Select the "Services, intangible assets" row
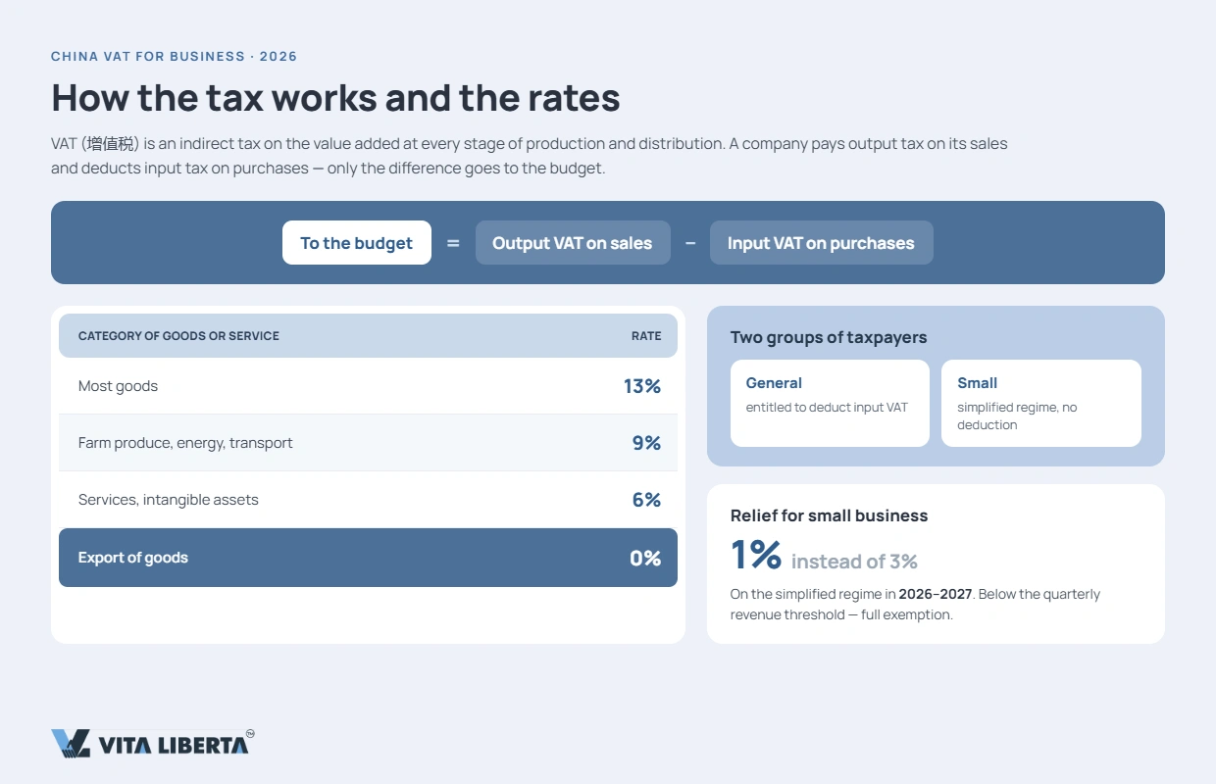 (368, 500)
